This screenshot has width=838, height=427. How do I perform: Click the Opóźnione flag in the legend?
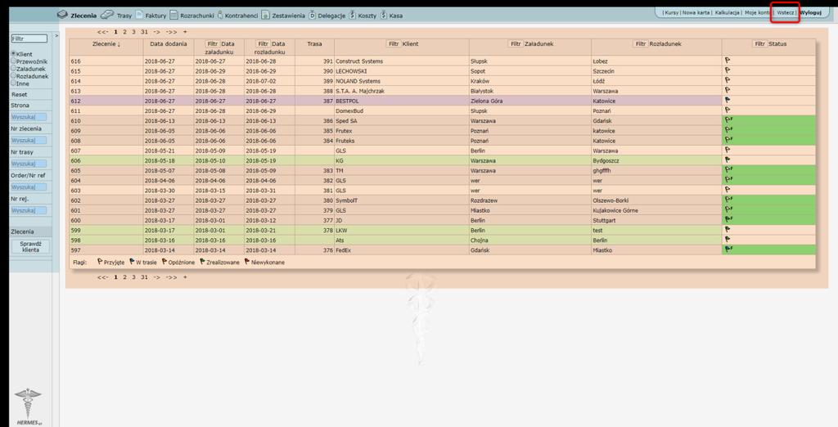coord(164,262)
